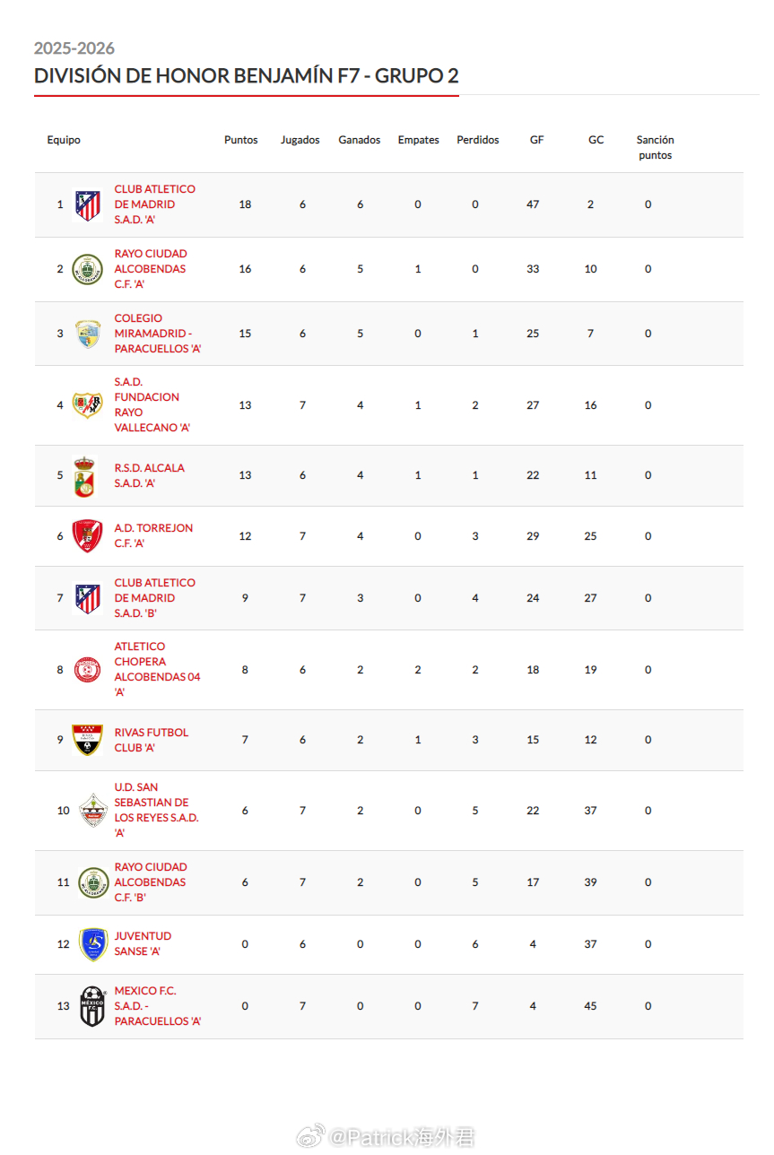Click the Mexico F.C. black striped badge
The width and height of the screenshot is (774, 1155).
coord(92,1006)
